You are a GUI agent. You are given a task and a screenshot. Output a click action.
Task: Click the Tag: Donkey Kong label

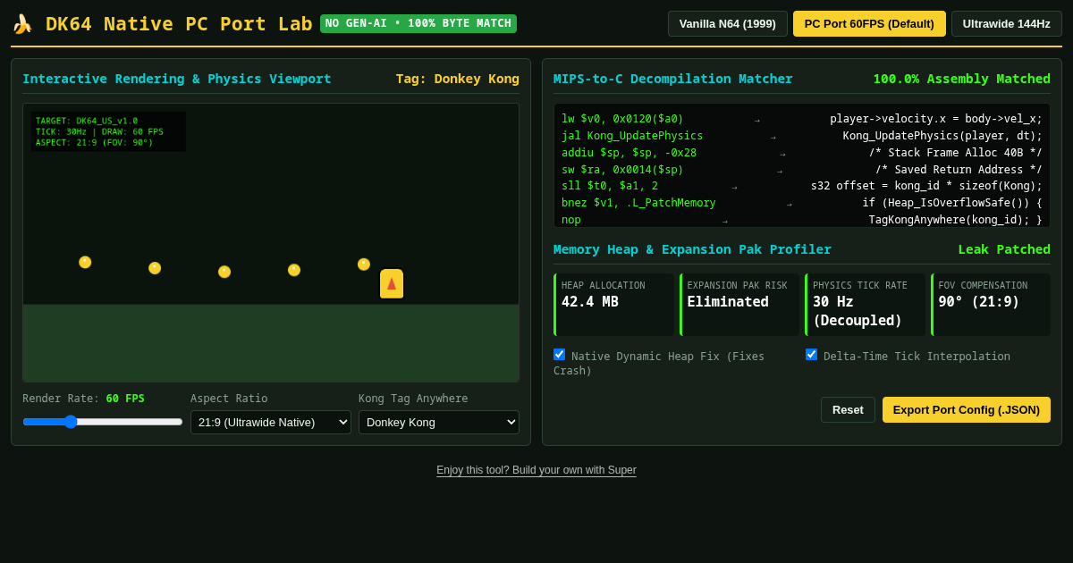[x=458, y=79]
